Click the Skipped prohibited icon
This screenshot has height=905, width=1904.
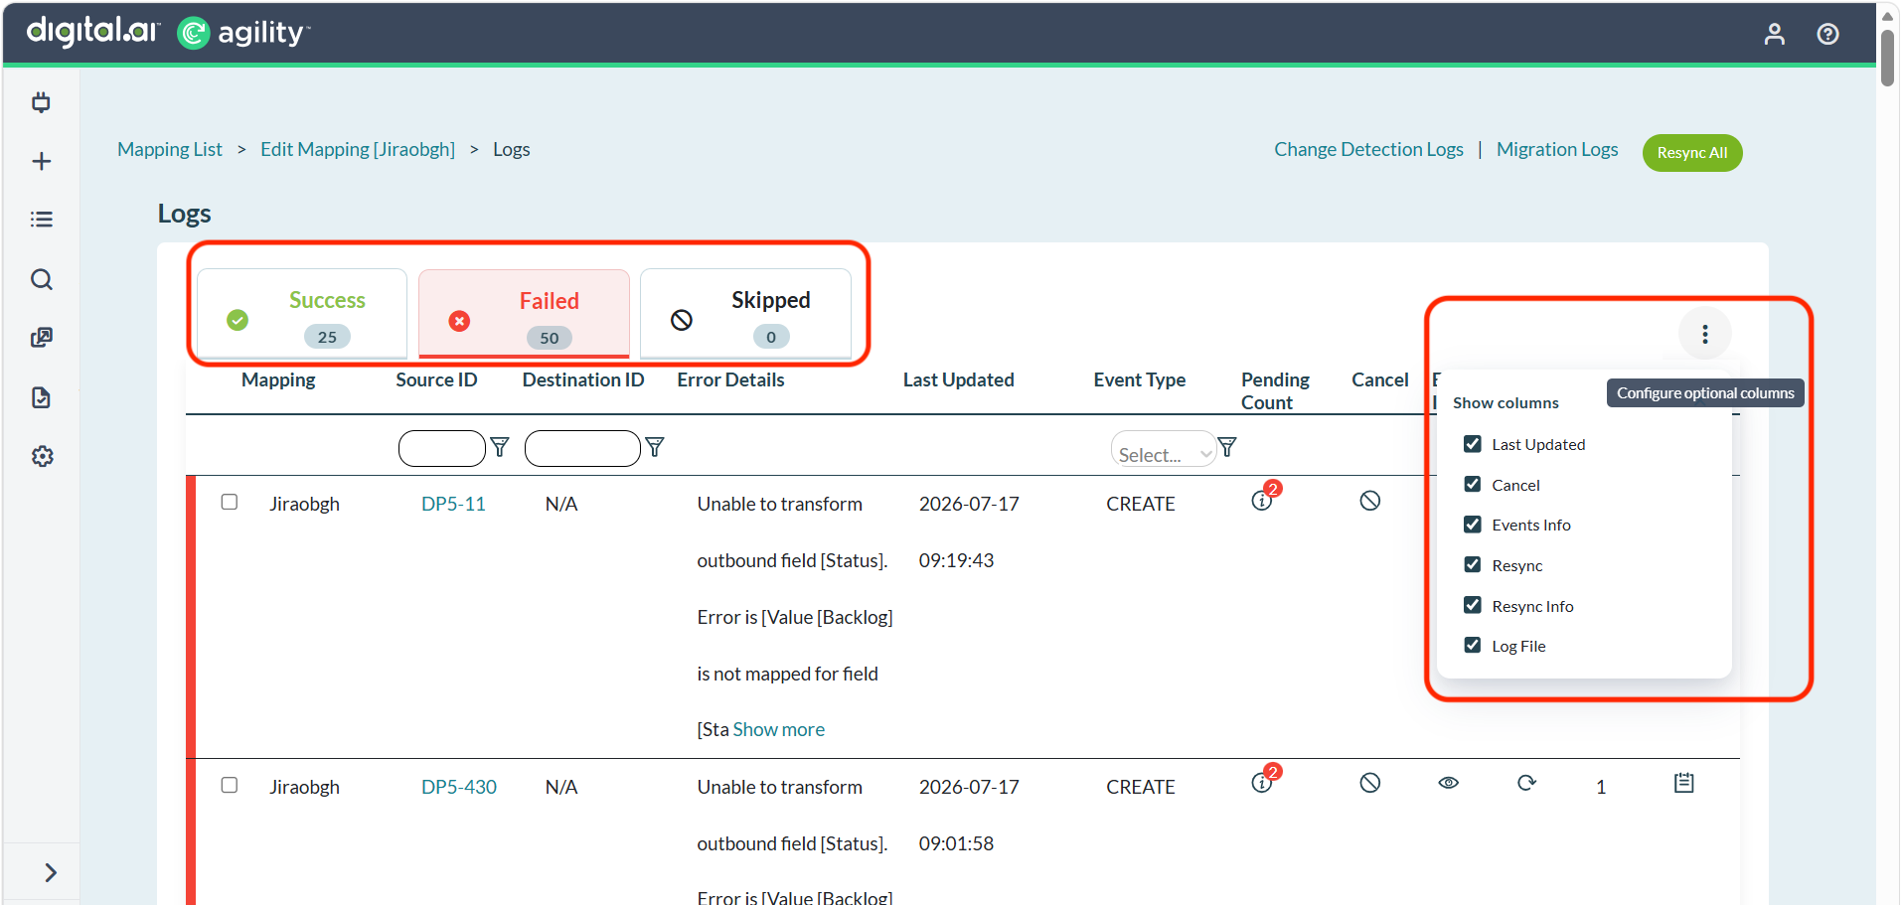(x=682, y=320)
